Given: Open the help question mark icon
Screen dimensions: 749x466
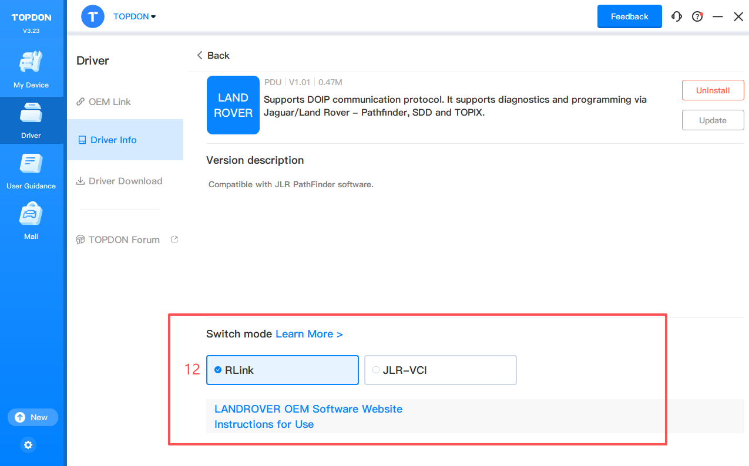Looking at the screenshot, I should point(697,17).
